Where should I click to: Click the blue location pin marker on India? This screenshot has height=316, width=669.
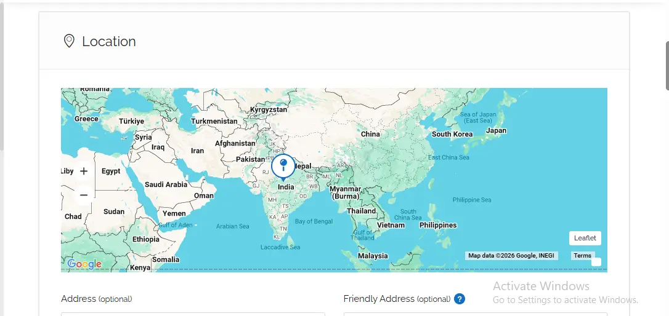click(x=283, y=166)
